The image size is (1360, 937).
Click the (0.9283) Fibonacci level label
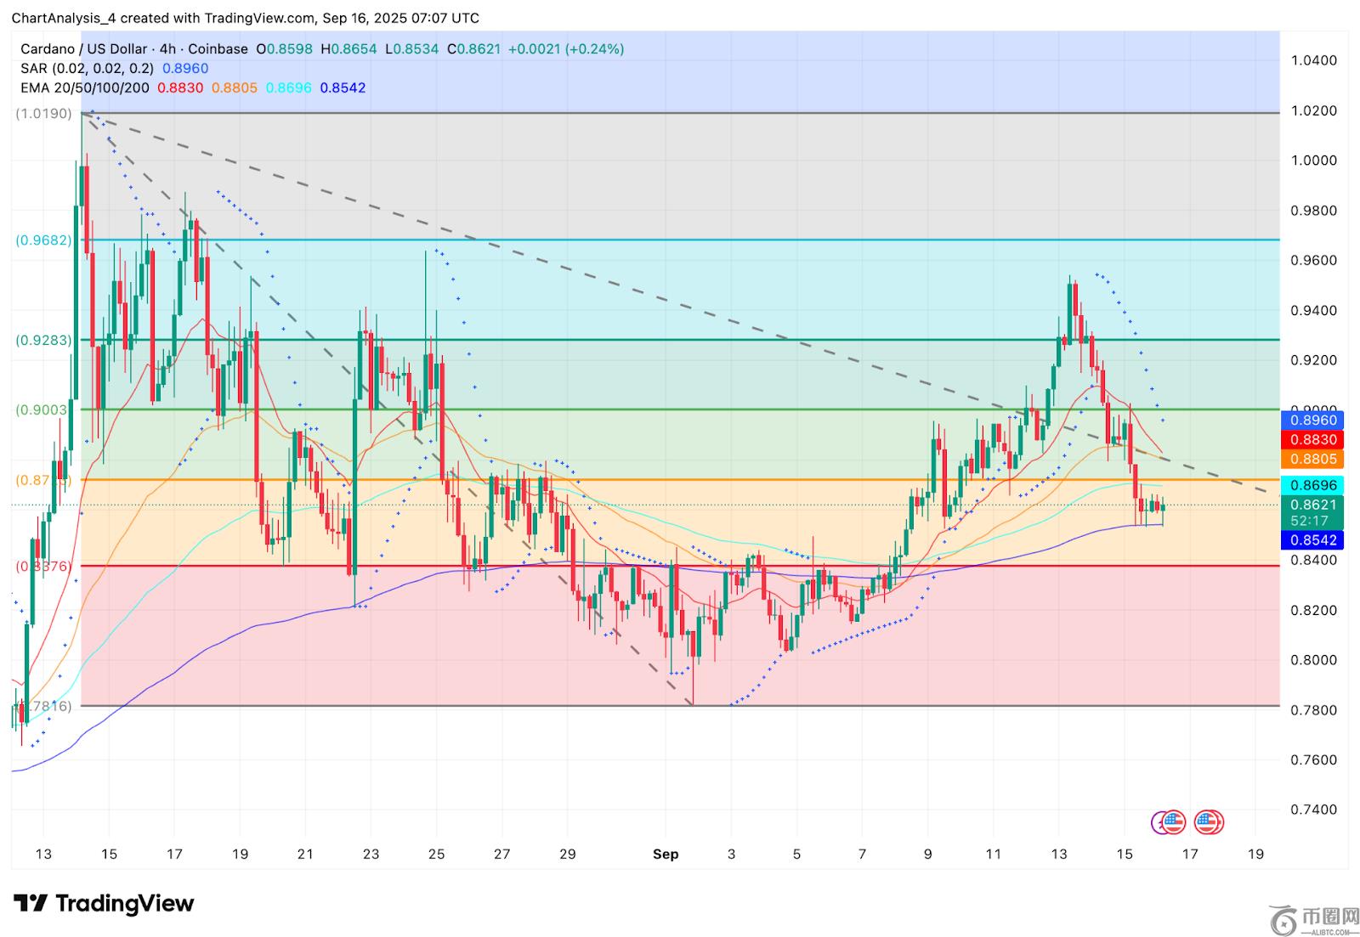coord(43,340)
